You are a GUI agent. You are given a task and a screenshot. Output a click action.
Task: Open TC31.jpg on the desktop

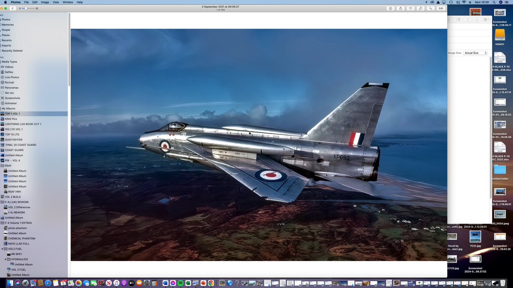(475, 239)
